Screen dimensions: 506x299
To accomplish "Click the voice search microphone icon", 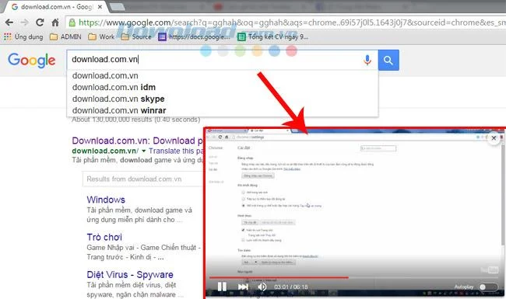I will point(367,60).
